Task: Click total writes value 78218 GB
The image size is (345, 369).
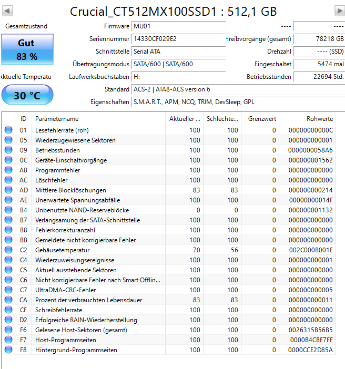Action: click(x=319, y=39)
